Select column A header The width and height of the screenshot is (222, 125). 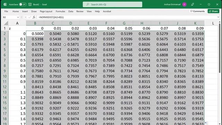click(17, 23)
